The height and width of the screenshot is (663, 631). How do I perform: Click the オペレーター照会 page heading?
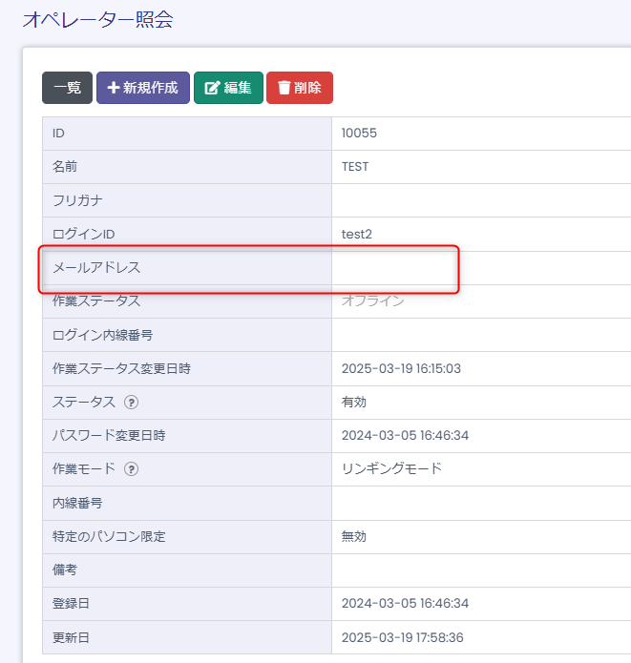coord(97,20)
